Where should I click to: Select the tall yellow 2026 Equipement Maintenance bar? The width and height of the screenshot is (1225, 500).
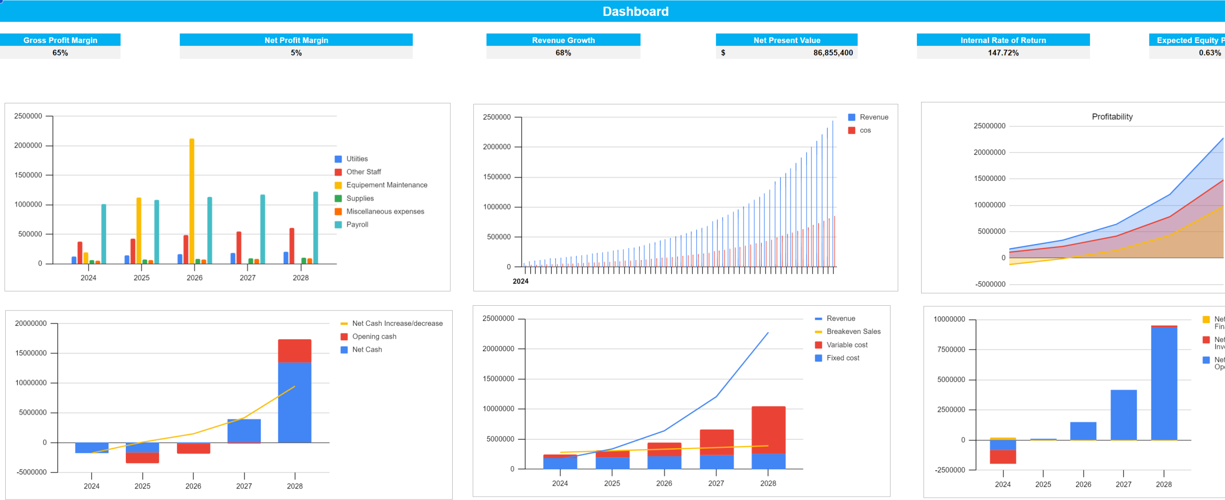pos(192,201)
